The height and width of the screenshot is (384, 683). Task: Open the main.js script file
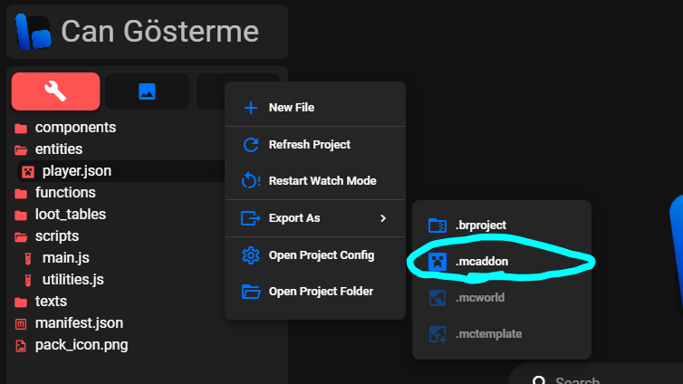click(67, 258)
